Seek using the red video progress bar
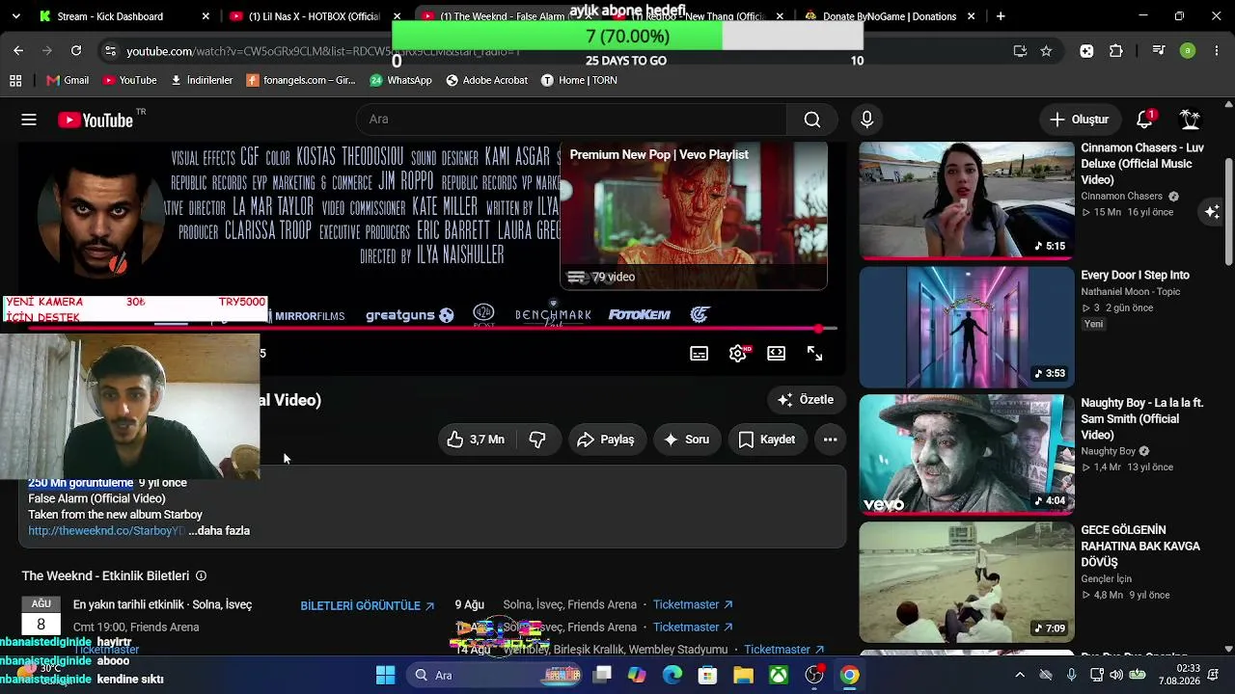Viewport: 1235px width, 694px height. tap(432, 329)
